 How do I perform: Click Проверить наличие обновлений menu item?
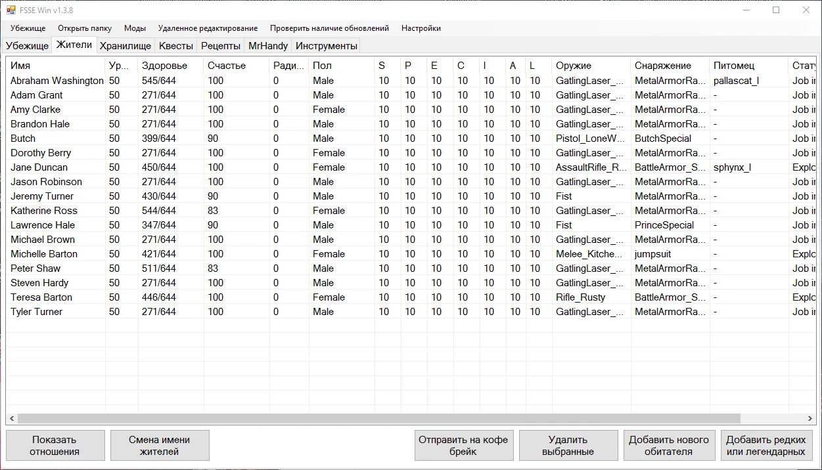pyautogui.click(x=329, y=28)
